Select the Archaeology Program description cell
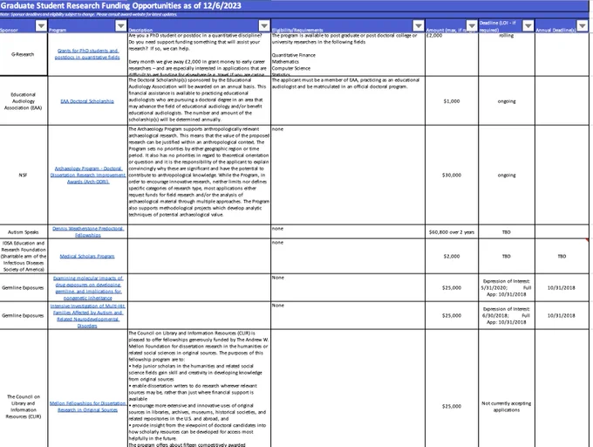593x447 pixels. click(x=200, y=175)
